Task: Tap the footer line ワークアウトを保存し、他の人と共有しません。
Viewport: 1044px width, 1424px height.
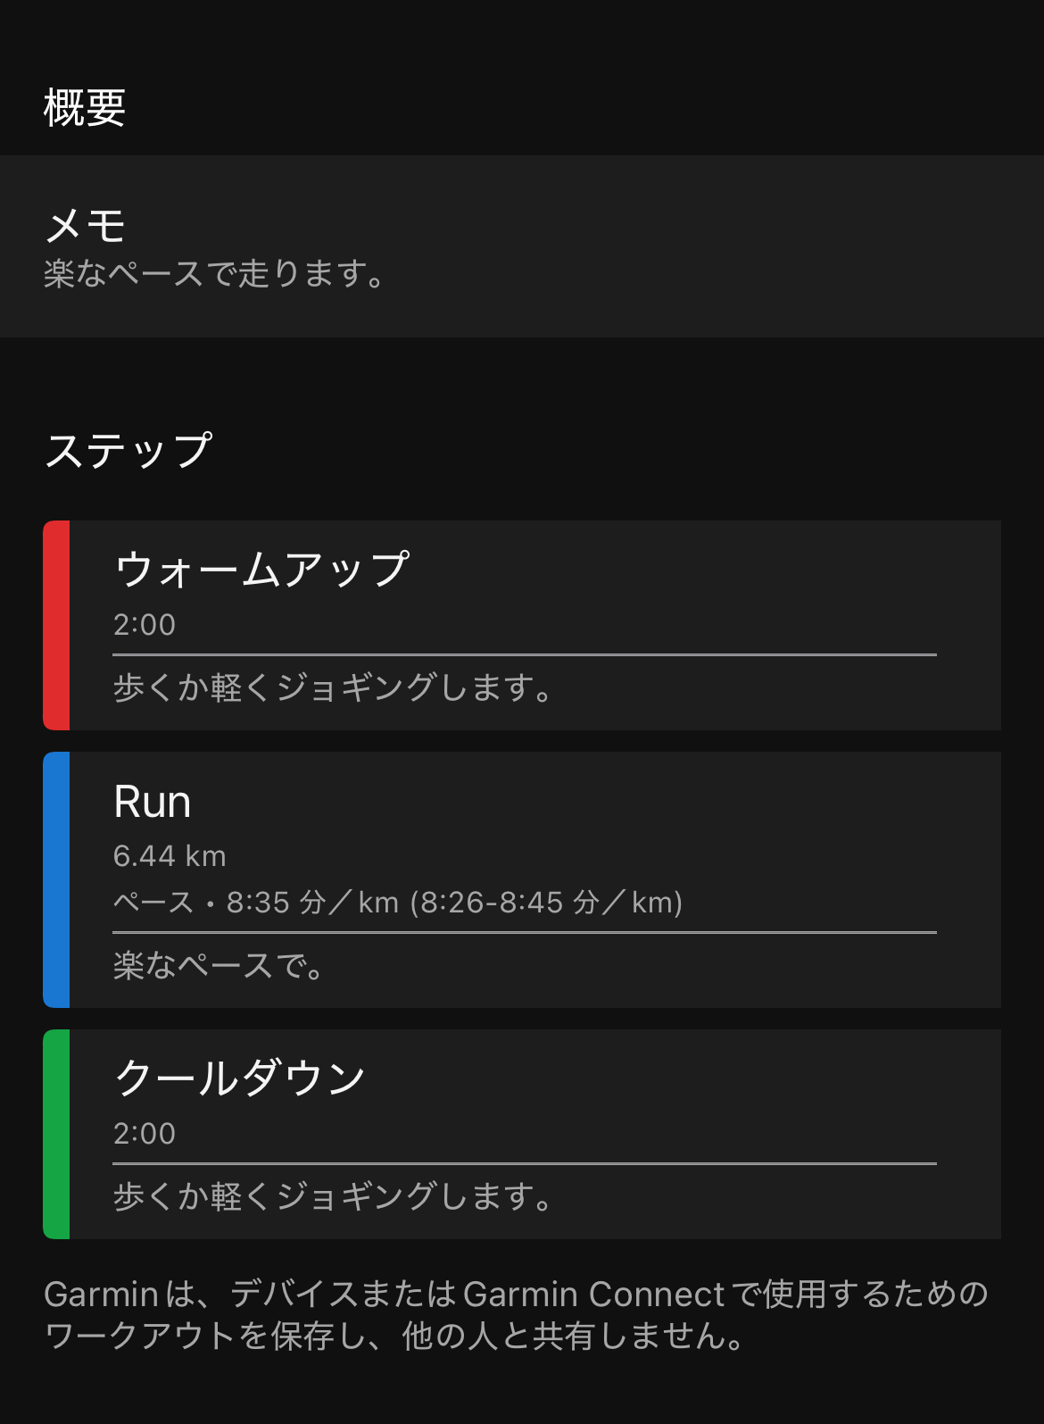Action: pyautogui.click(x=394, y=1337)
